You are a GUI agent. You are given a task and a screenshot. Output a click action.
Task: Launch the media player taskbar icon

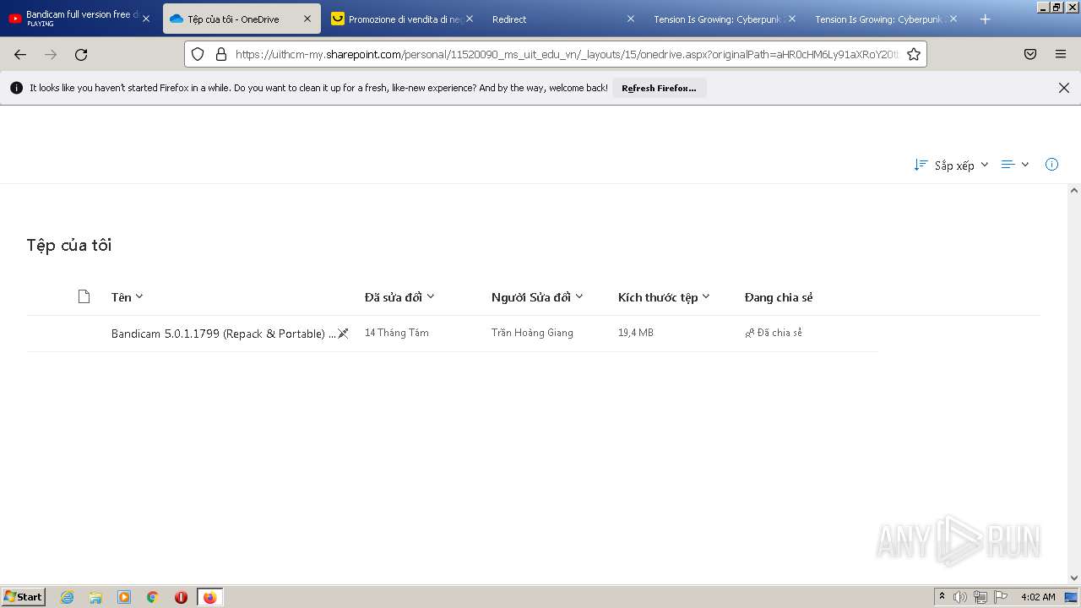pos(124,597)
